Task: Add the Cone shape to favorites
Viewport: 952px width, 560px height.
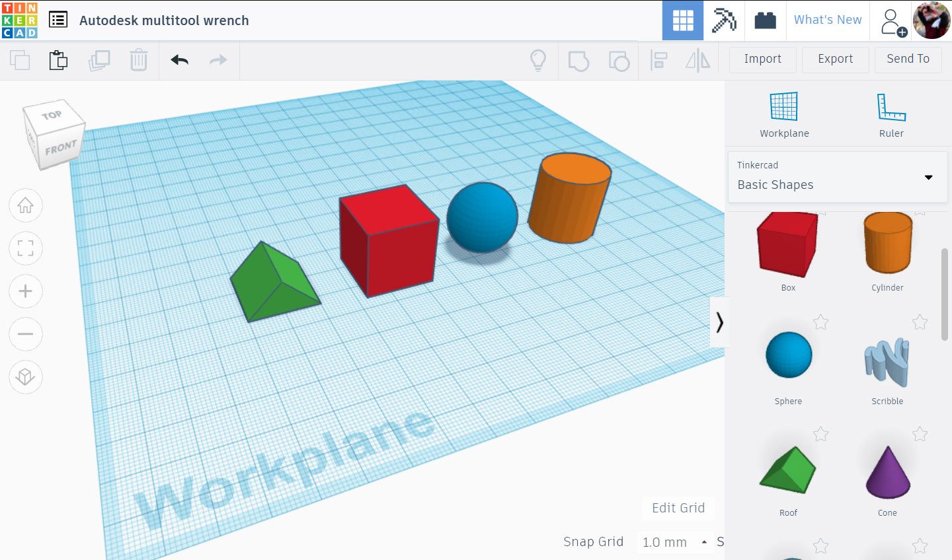Action: coord(920,434)
